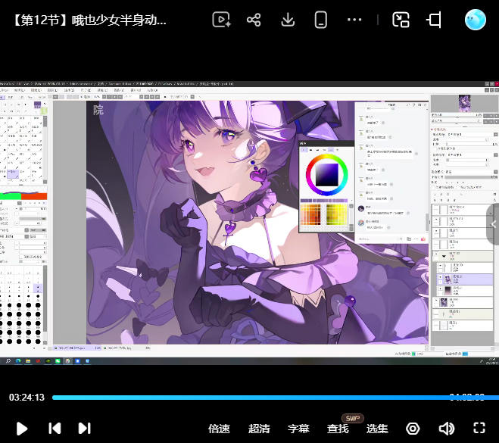This screenshot has width=499, height=443.
Task: Open the 倍速 playback speed menu
Action: (x=219, y=429)
